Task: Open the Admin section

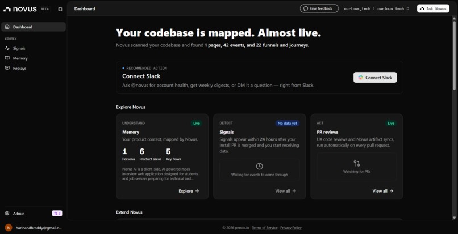Action: click(19, 213)
